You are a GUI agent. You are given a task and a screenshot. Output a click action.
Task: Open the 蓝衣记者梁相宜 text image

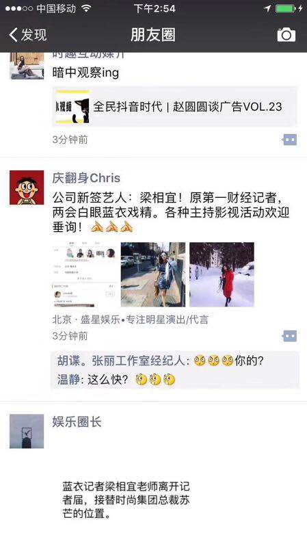(x=126, y=500)
